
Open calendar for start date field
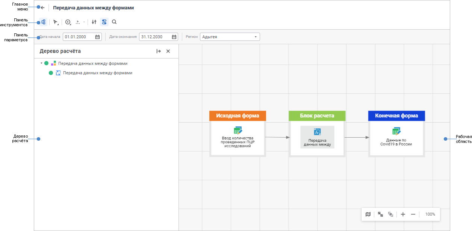pyautogui.click(x=97, y=37)
